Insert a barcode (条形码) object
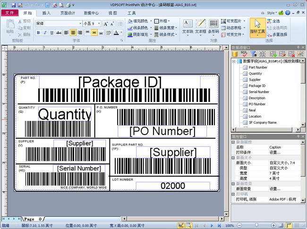The height and width of the screenshot is (229, 307). tap(213, 26)
